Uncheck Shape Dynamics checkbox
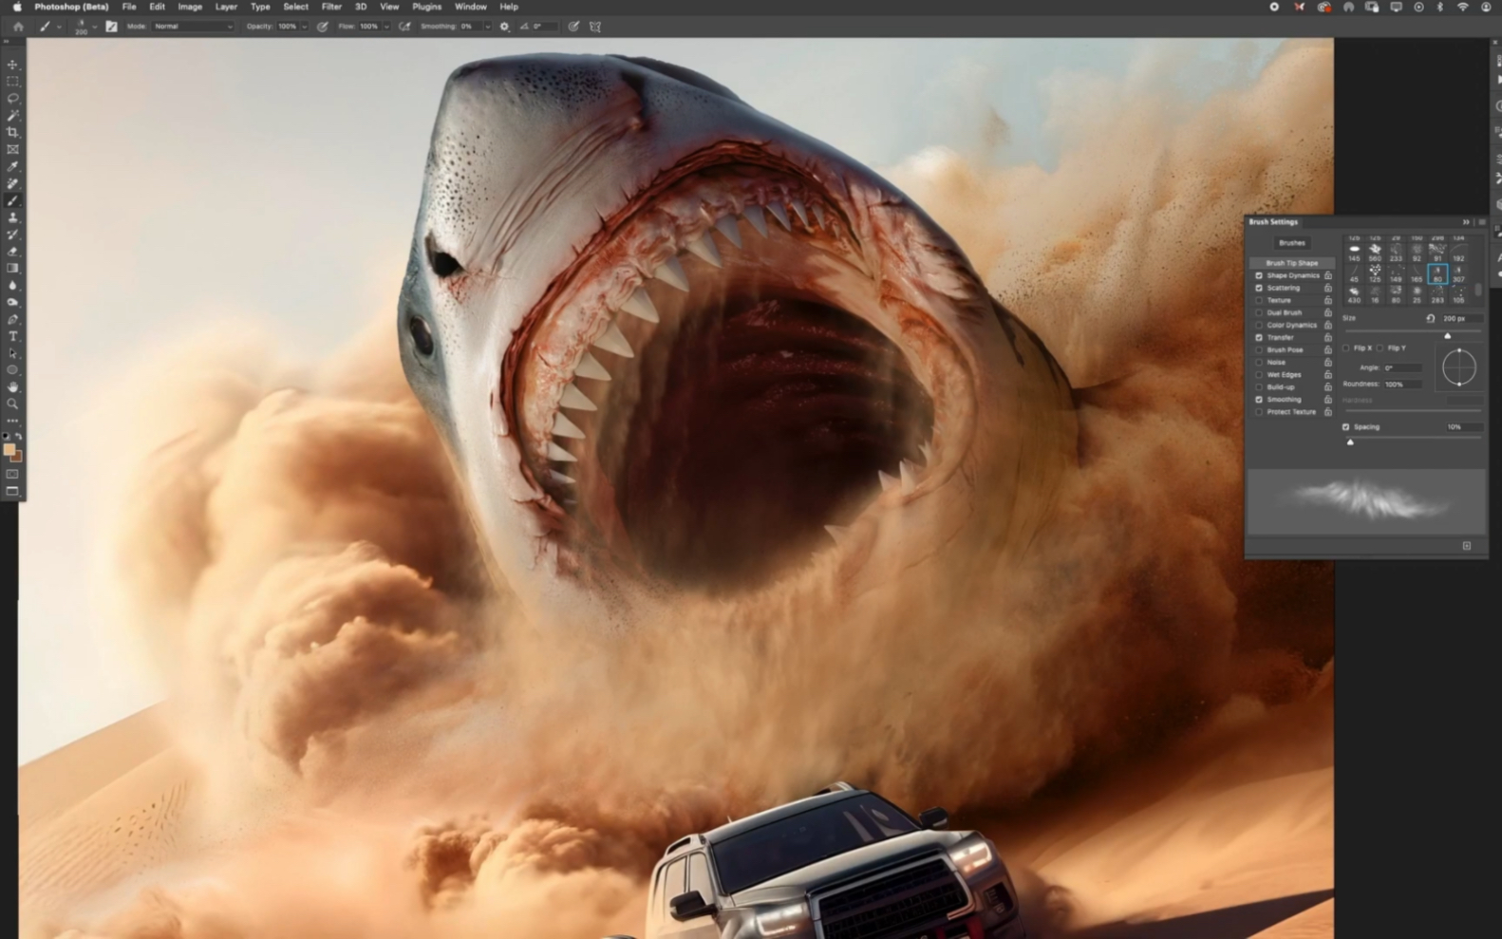 (x=1259, y=275)
